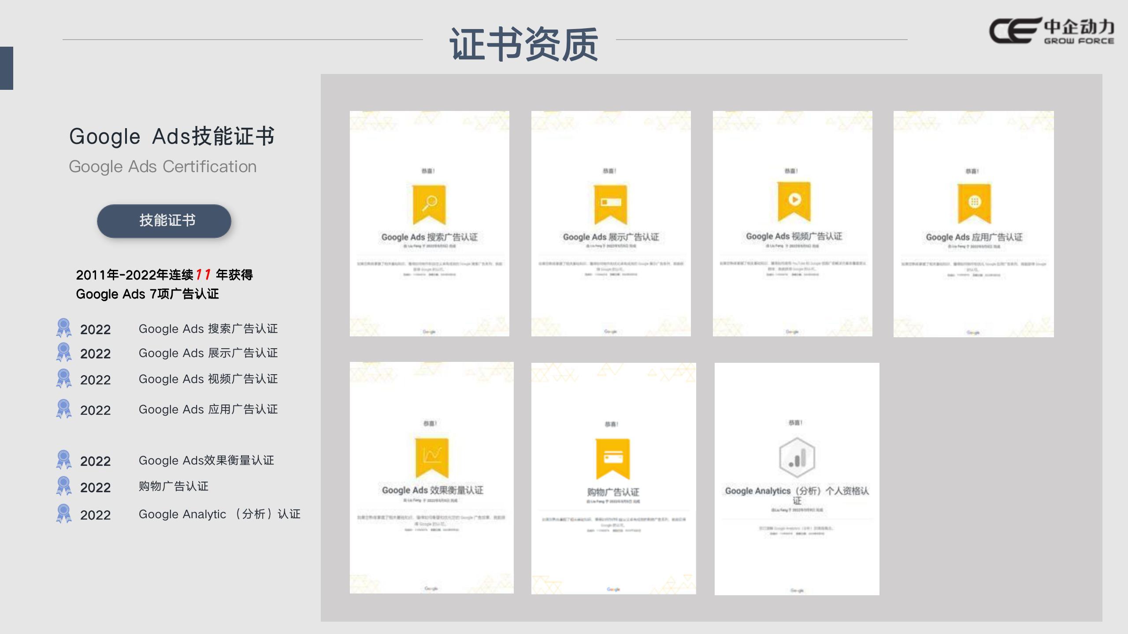
Task: Click the heading 'Google Ads技能证书'
Action: [172, 136]
